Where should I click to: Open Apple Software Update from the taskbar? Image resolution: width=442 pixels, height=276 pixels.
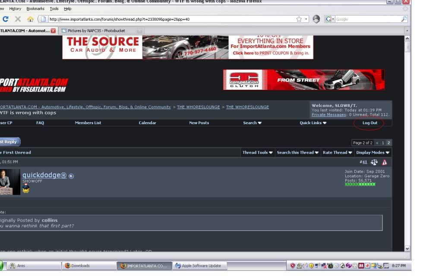(x=200, y=266)
